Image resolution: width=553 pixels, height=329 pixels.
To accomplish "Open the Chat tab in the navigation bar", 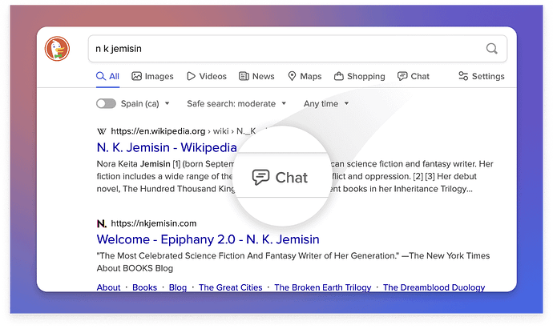I will point(414,76).
